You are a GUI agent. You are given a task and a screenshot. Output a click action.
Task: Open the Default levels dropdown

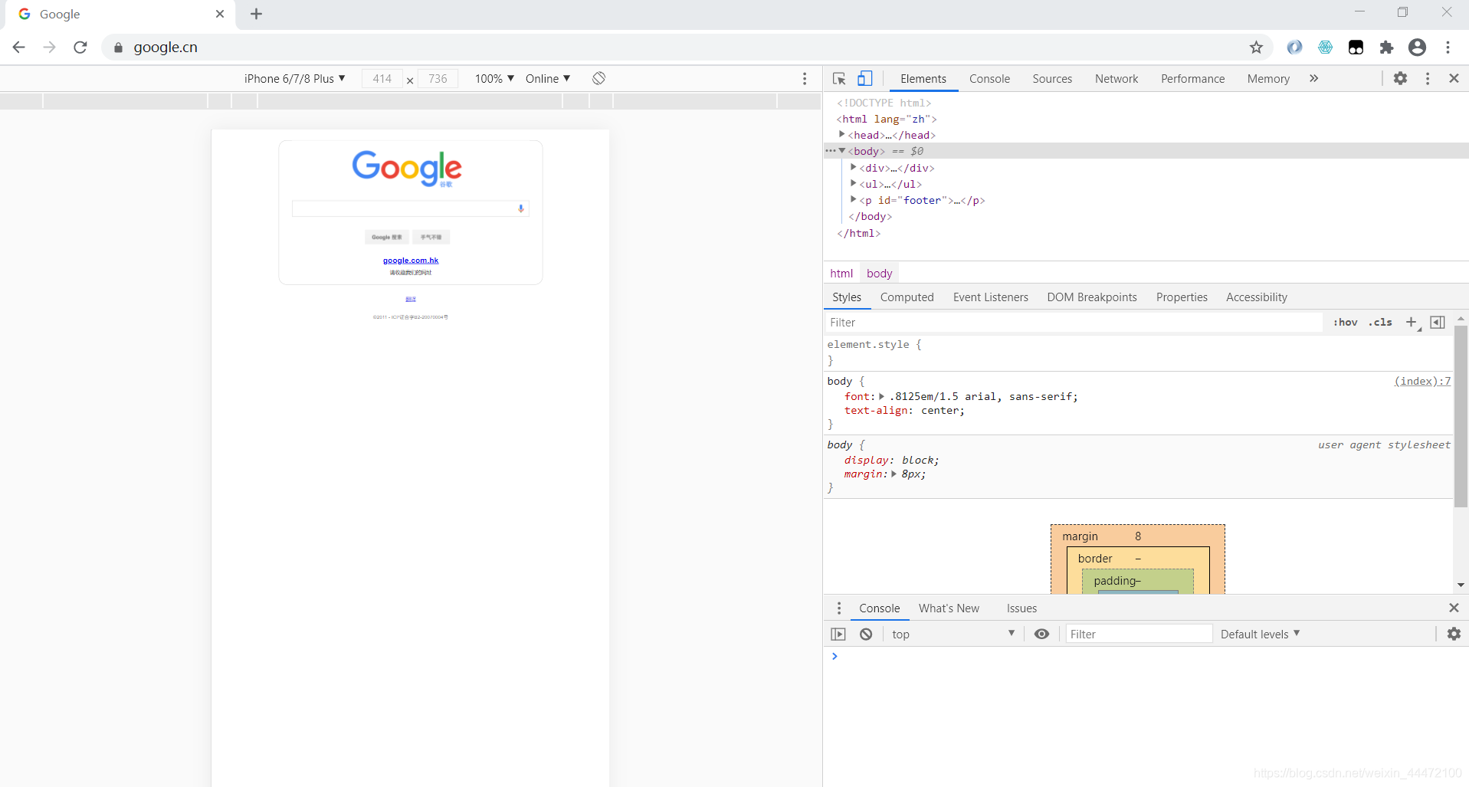pyautogui.click(x=1260, y=634)
